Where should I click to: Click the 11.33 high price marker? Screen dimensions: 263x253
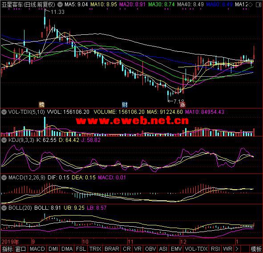tap(57, 12)
